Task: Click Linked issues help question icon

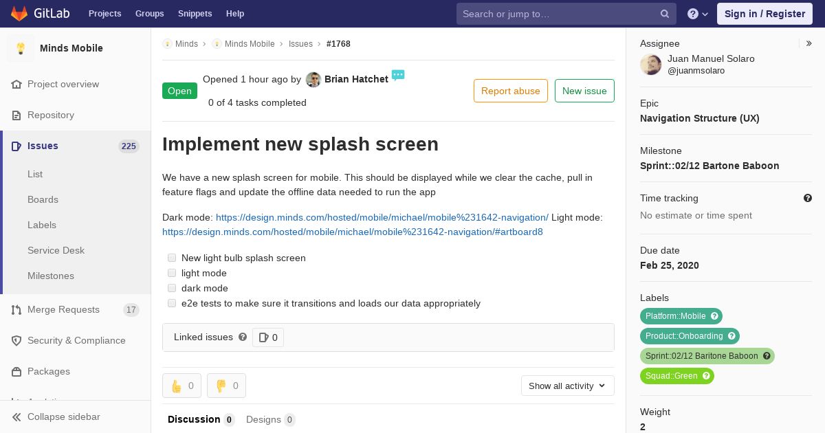Action: click(243, 337)
